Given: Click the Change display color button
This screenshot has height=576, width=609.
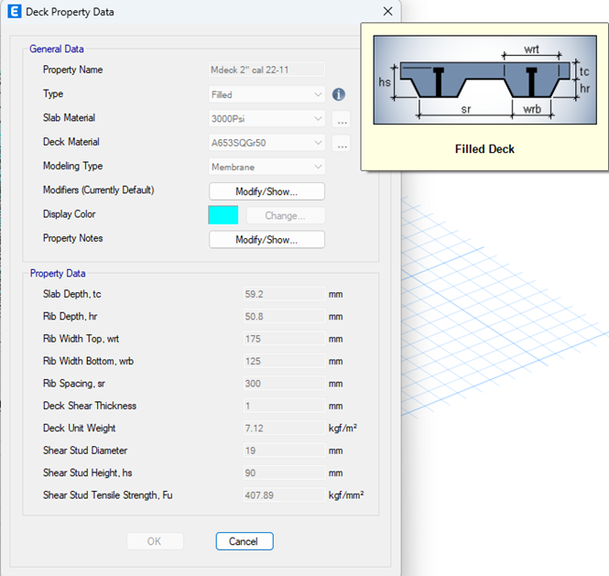Looking at the screenshot, I should tap(285, 216).
